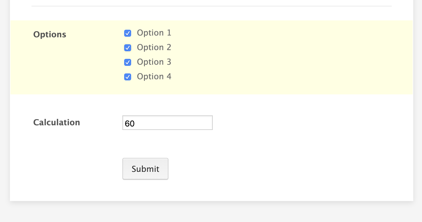Click the bold 'Calculation' field label
422x222 pixels.
(57, 122)
